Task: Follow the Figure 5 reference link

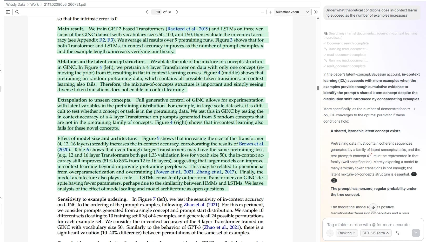Action: [158, 138]
